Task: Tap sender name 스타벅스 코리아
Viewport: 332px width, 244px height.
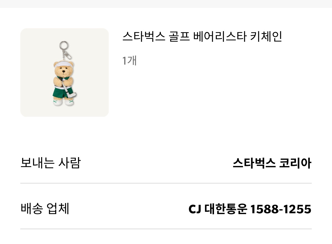Action: click(272, 163)
